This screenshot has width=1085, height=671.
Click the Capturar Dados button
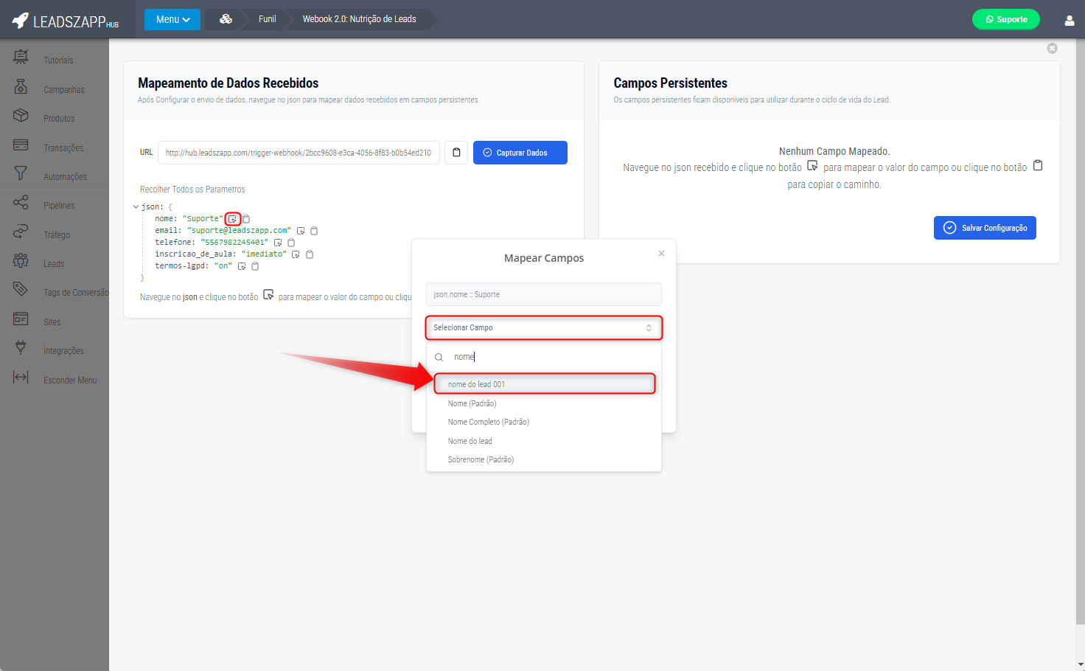[520, 153]
